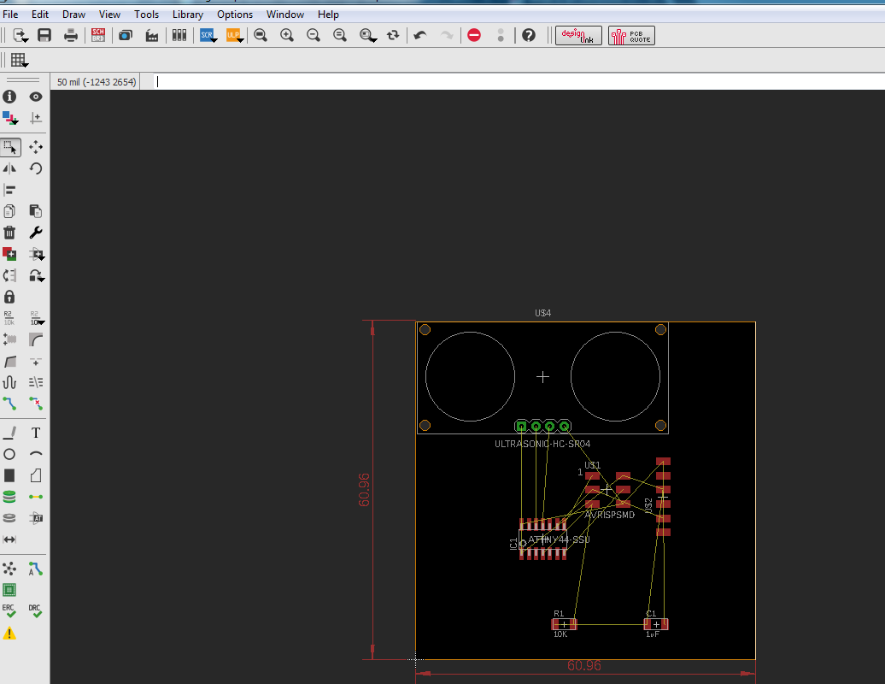This screenshot has width=885, height=684.
Task: Open the Ratsnest tool
Action: point(9,569)
